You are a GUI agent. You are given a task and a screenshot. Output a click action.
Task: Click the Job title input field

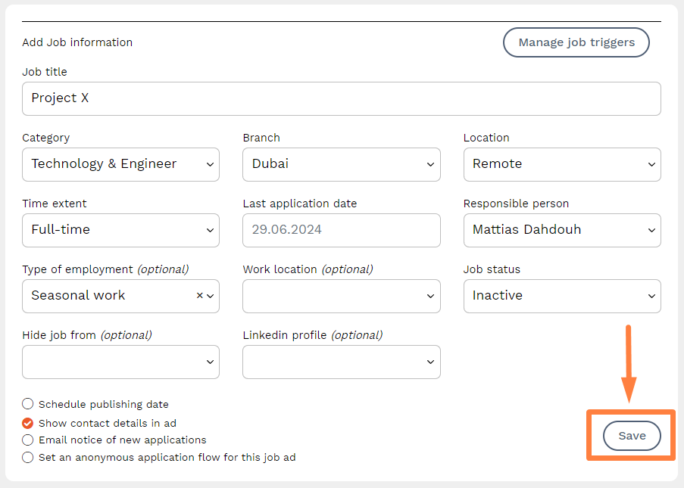341,98
